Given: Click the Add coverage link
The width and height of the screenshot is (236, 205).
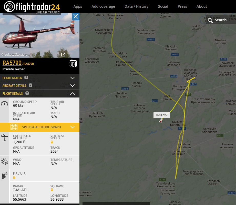Looking at the screenshot, I should pyautogui.click(x=103, y=6).
